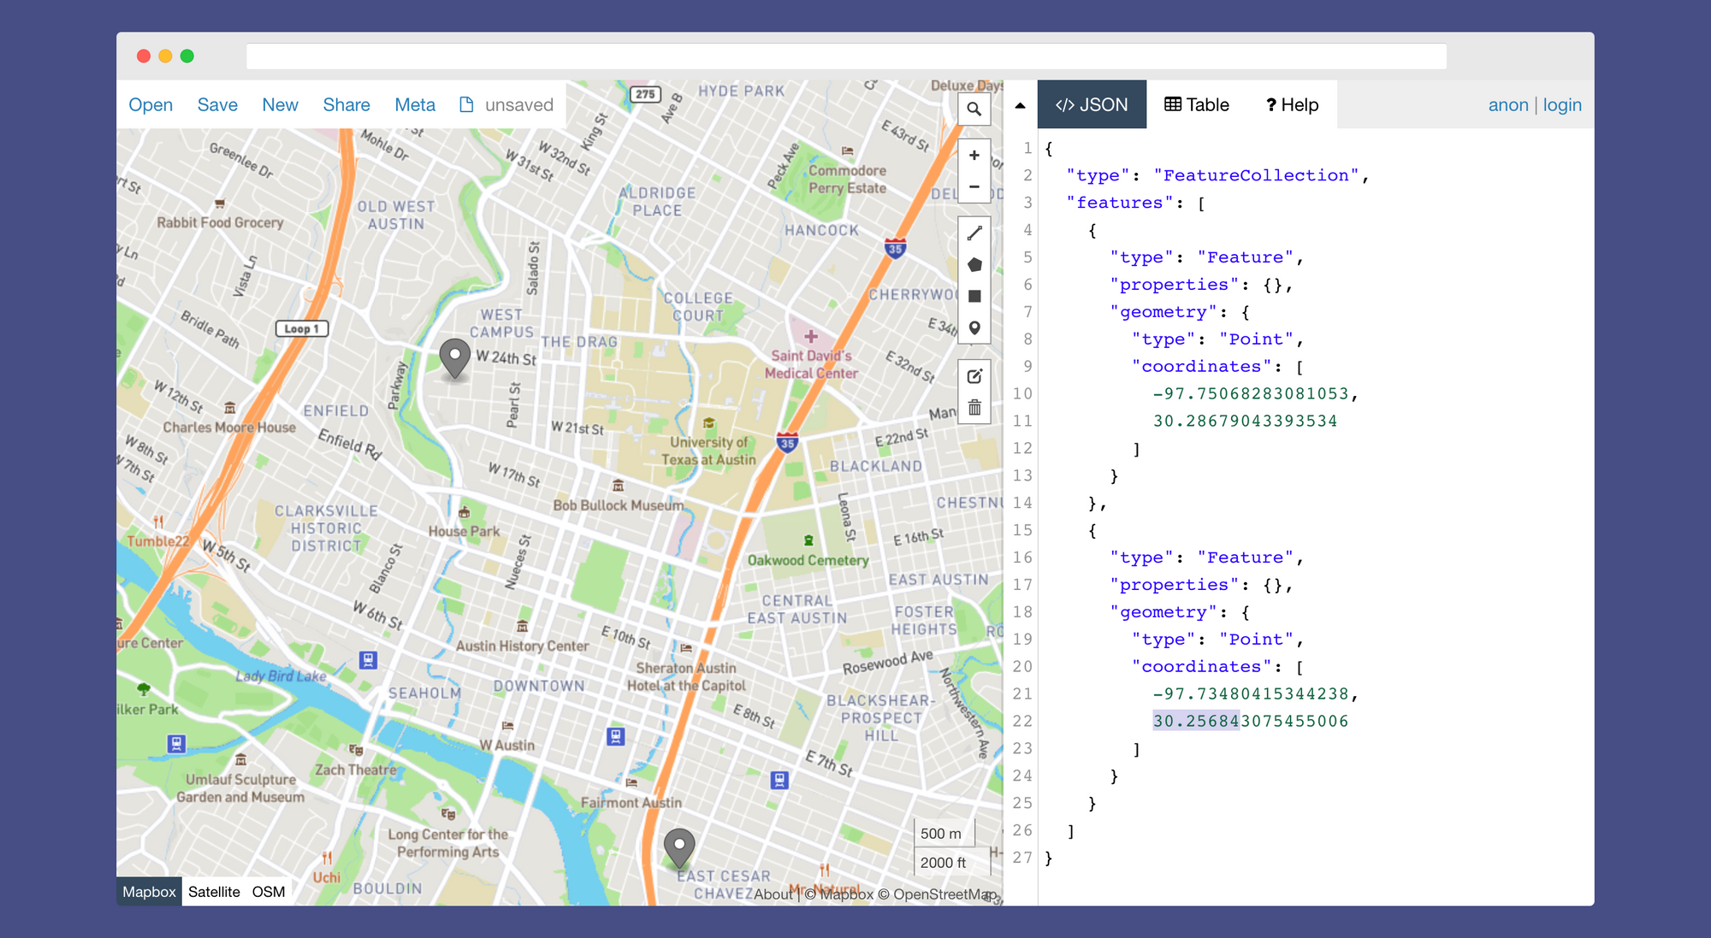Select the place marker tool
The width and height of the screenshot is (1711, 938).
pyautogui.click(x=974, y=328)
